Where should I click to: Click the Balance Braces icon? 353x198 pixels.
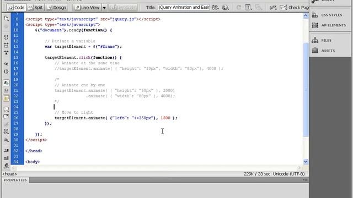pos(6,71)
